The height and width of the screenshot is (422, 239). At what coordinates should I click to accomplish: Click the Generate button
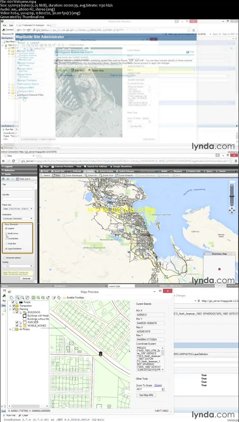26,279
